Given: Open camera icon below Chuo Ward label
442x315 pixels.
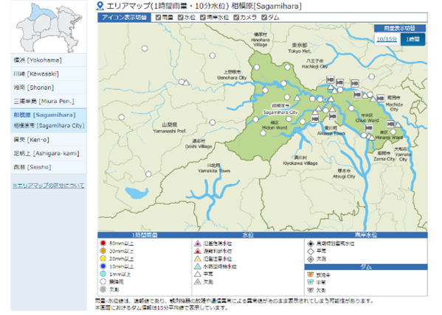Looking at the screenshot, I should coord(369,128).
